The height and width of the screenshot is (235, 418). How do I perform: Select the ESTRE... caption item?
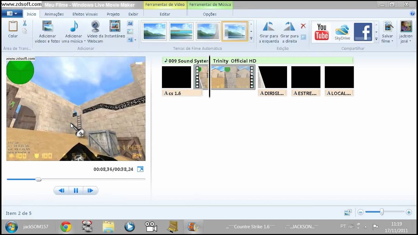tap(306, 93)
